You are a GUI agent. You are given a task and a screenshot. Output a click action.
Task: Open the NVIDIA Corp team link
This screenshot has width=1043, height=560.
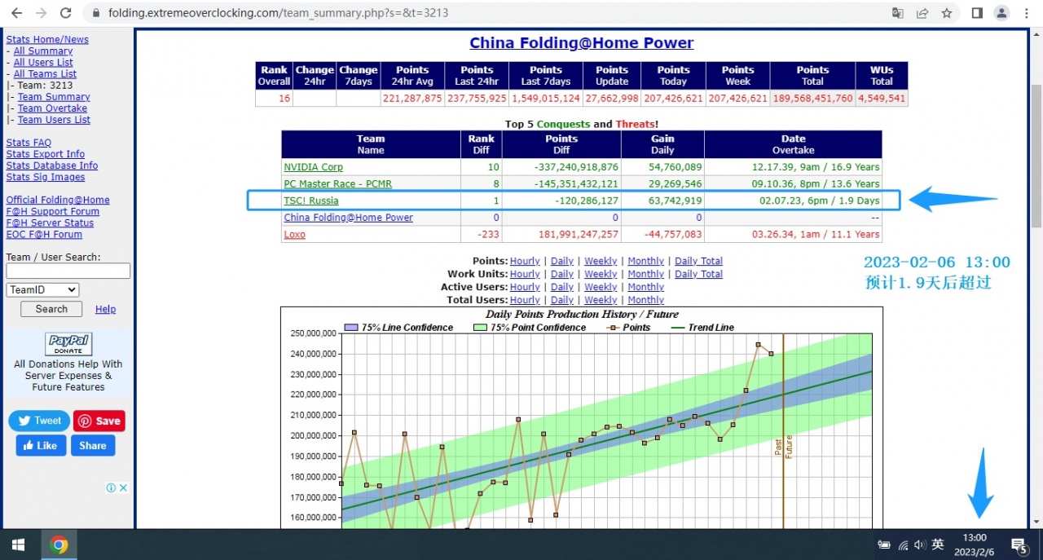(314, 167)
